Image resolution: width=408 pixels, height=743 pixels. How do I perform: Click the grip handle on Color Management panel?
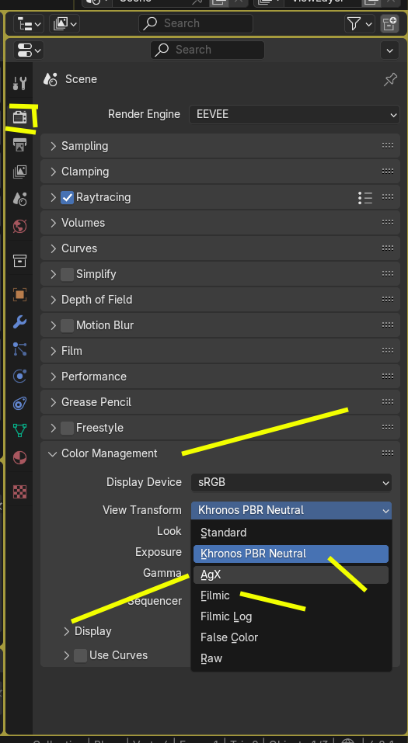click(388, 453)
